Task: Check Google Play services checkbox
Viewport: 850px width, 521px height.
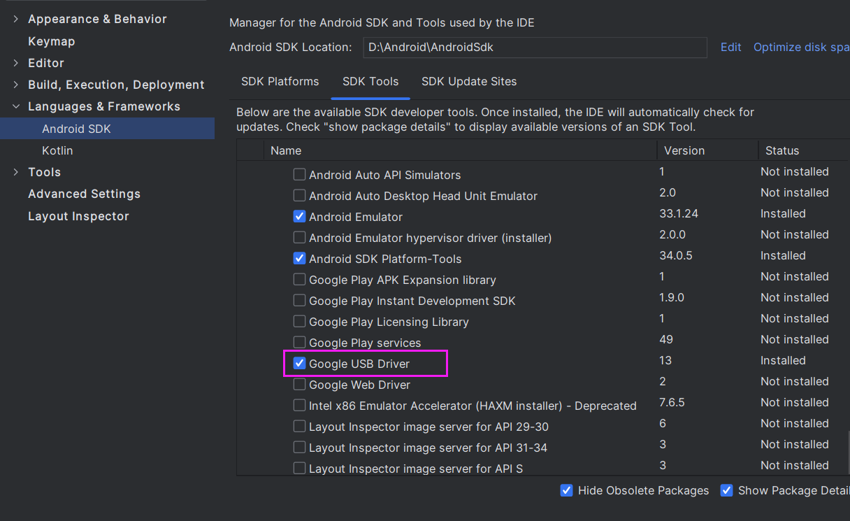Action: click(299, 343)
